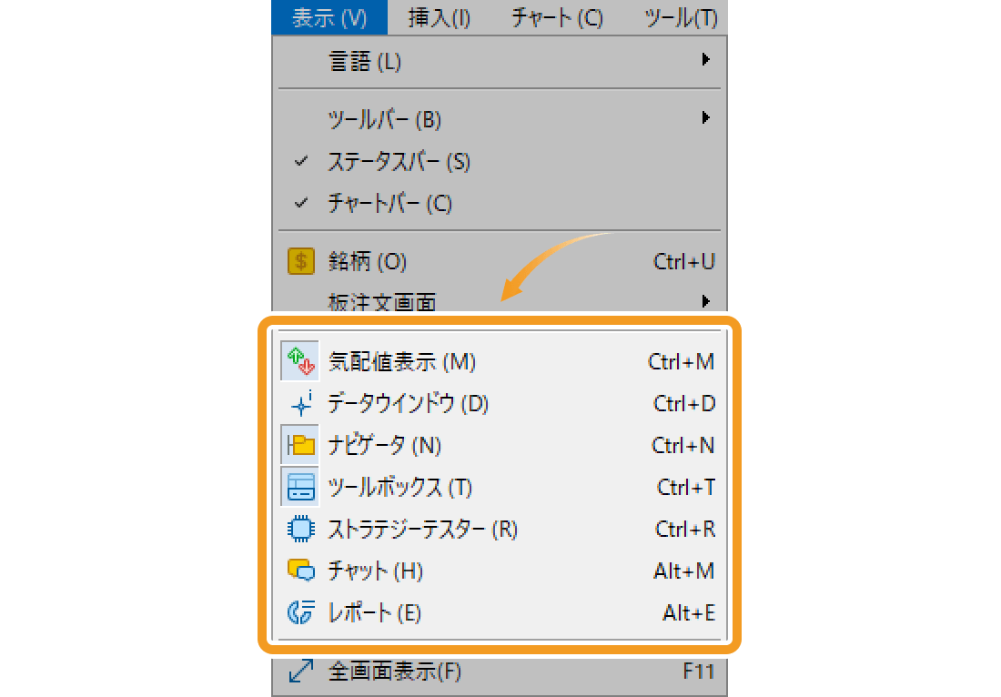The height and width of the screenshot is (697, 1001).
Task: Click the Chat (チャット) bubble icon
Action: pos(300,570)
